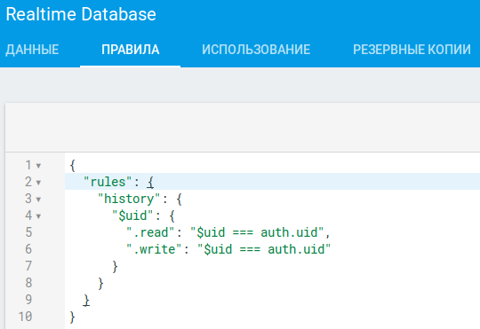Click the closing brace on line 7
480x329 pixels.
click(x=115, y=267)
